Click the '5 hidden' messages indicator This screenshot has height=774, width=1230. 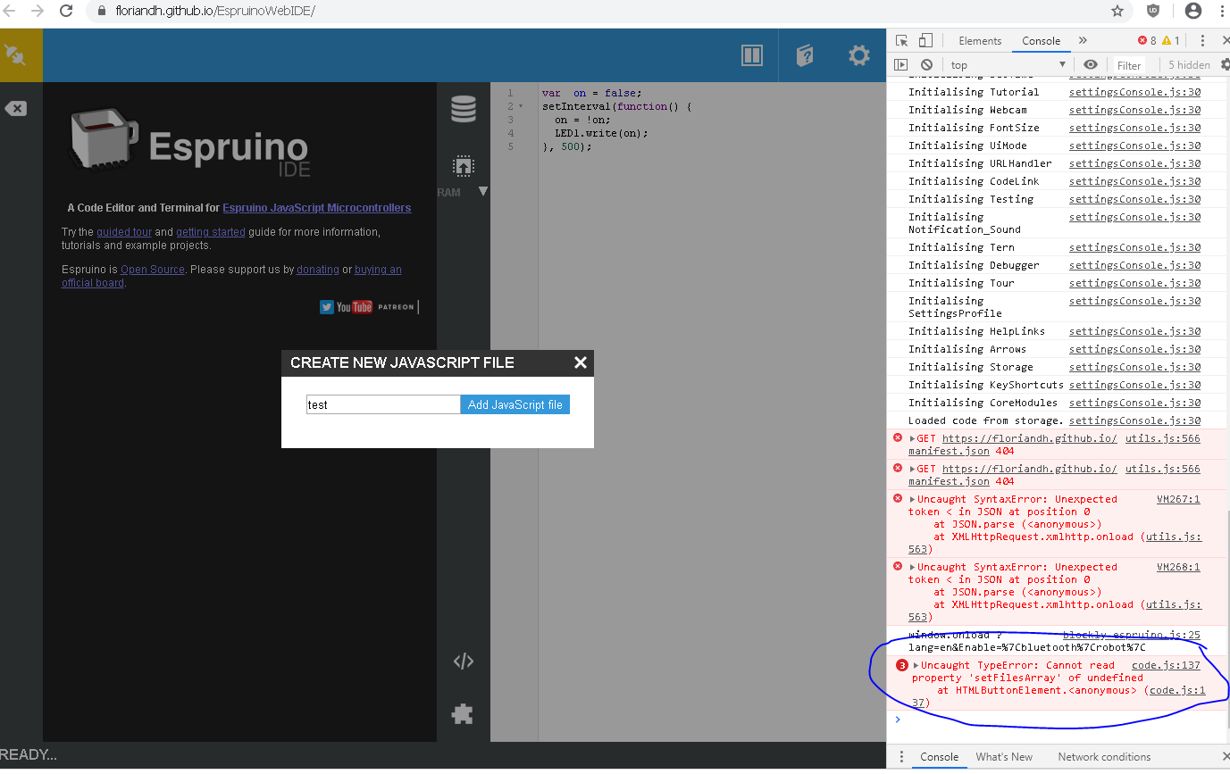point(1189,64)
